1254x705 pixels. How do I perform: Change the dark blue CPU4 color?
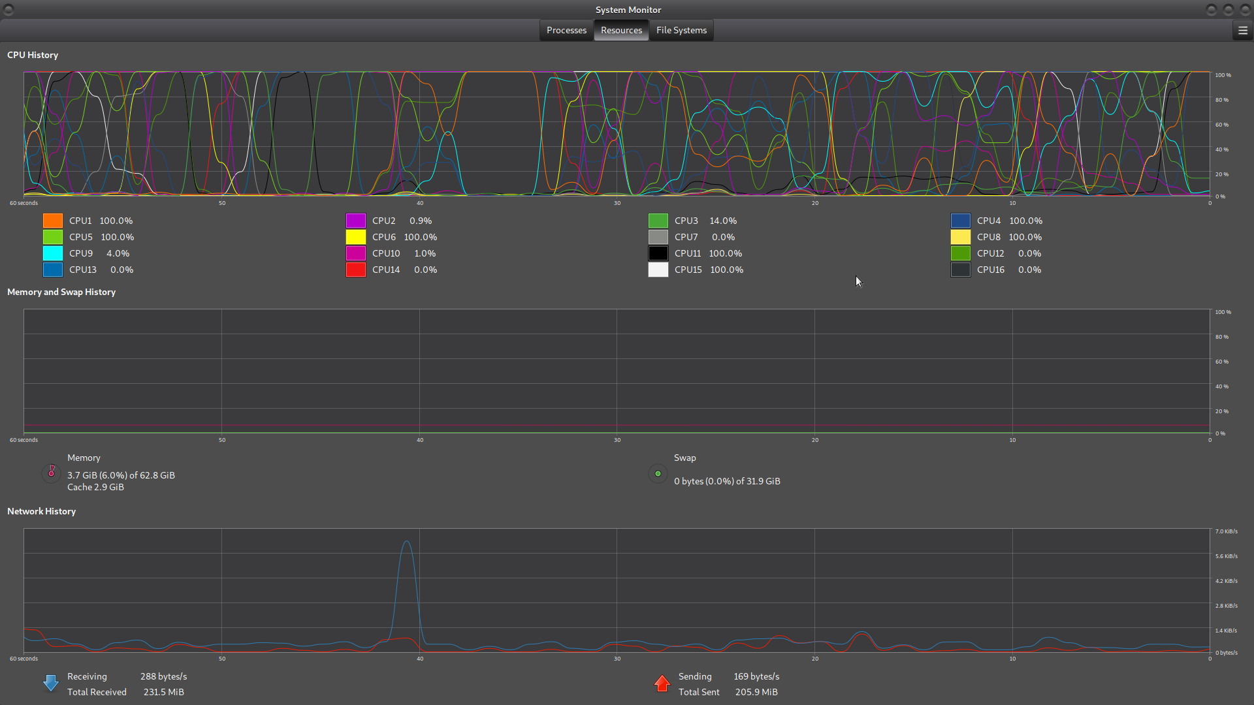click(x=961, y=221)
